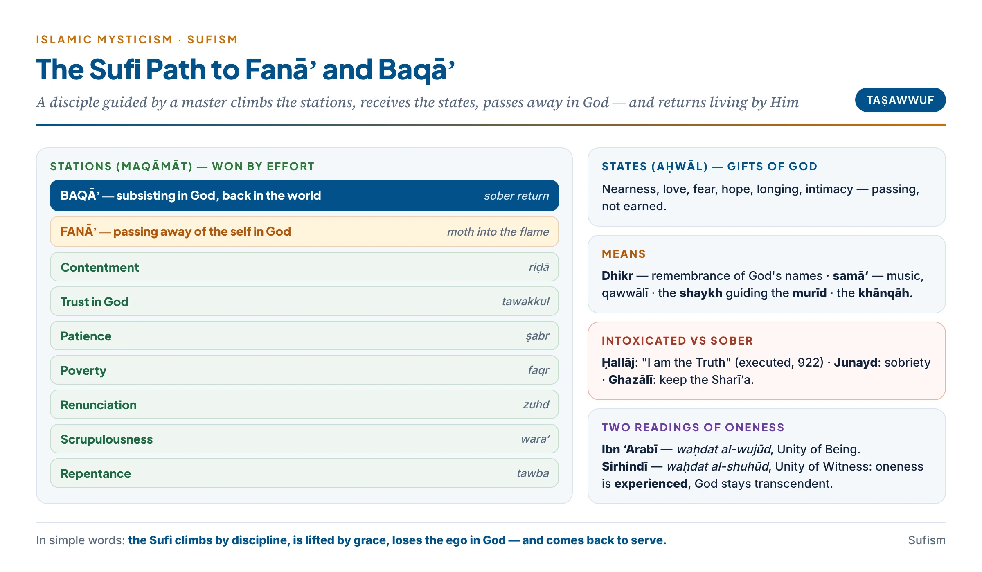The image size is (982, 572).
Task: Click the name 'Ibn ‘Arabī'
Action: [x=629, y=449]
